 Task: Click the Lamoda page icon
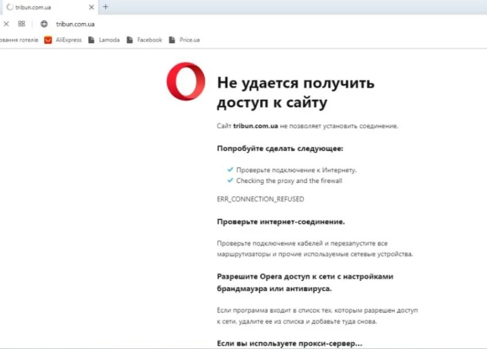tap(91, 40)
